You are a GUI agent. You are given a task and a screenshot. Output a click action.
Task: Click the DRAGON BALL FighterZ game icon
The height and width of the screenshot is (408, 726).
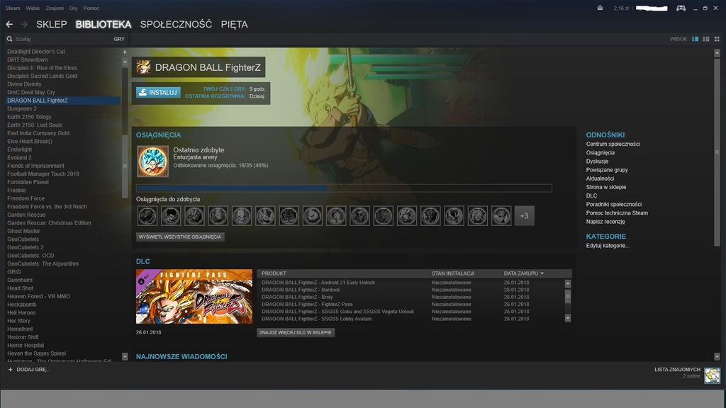pyautogui.click(x=143, y=67)
